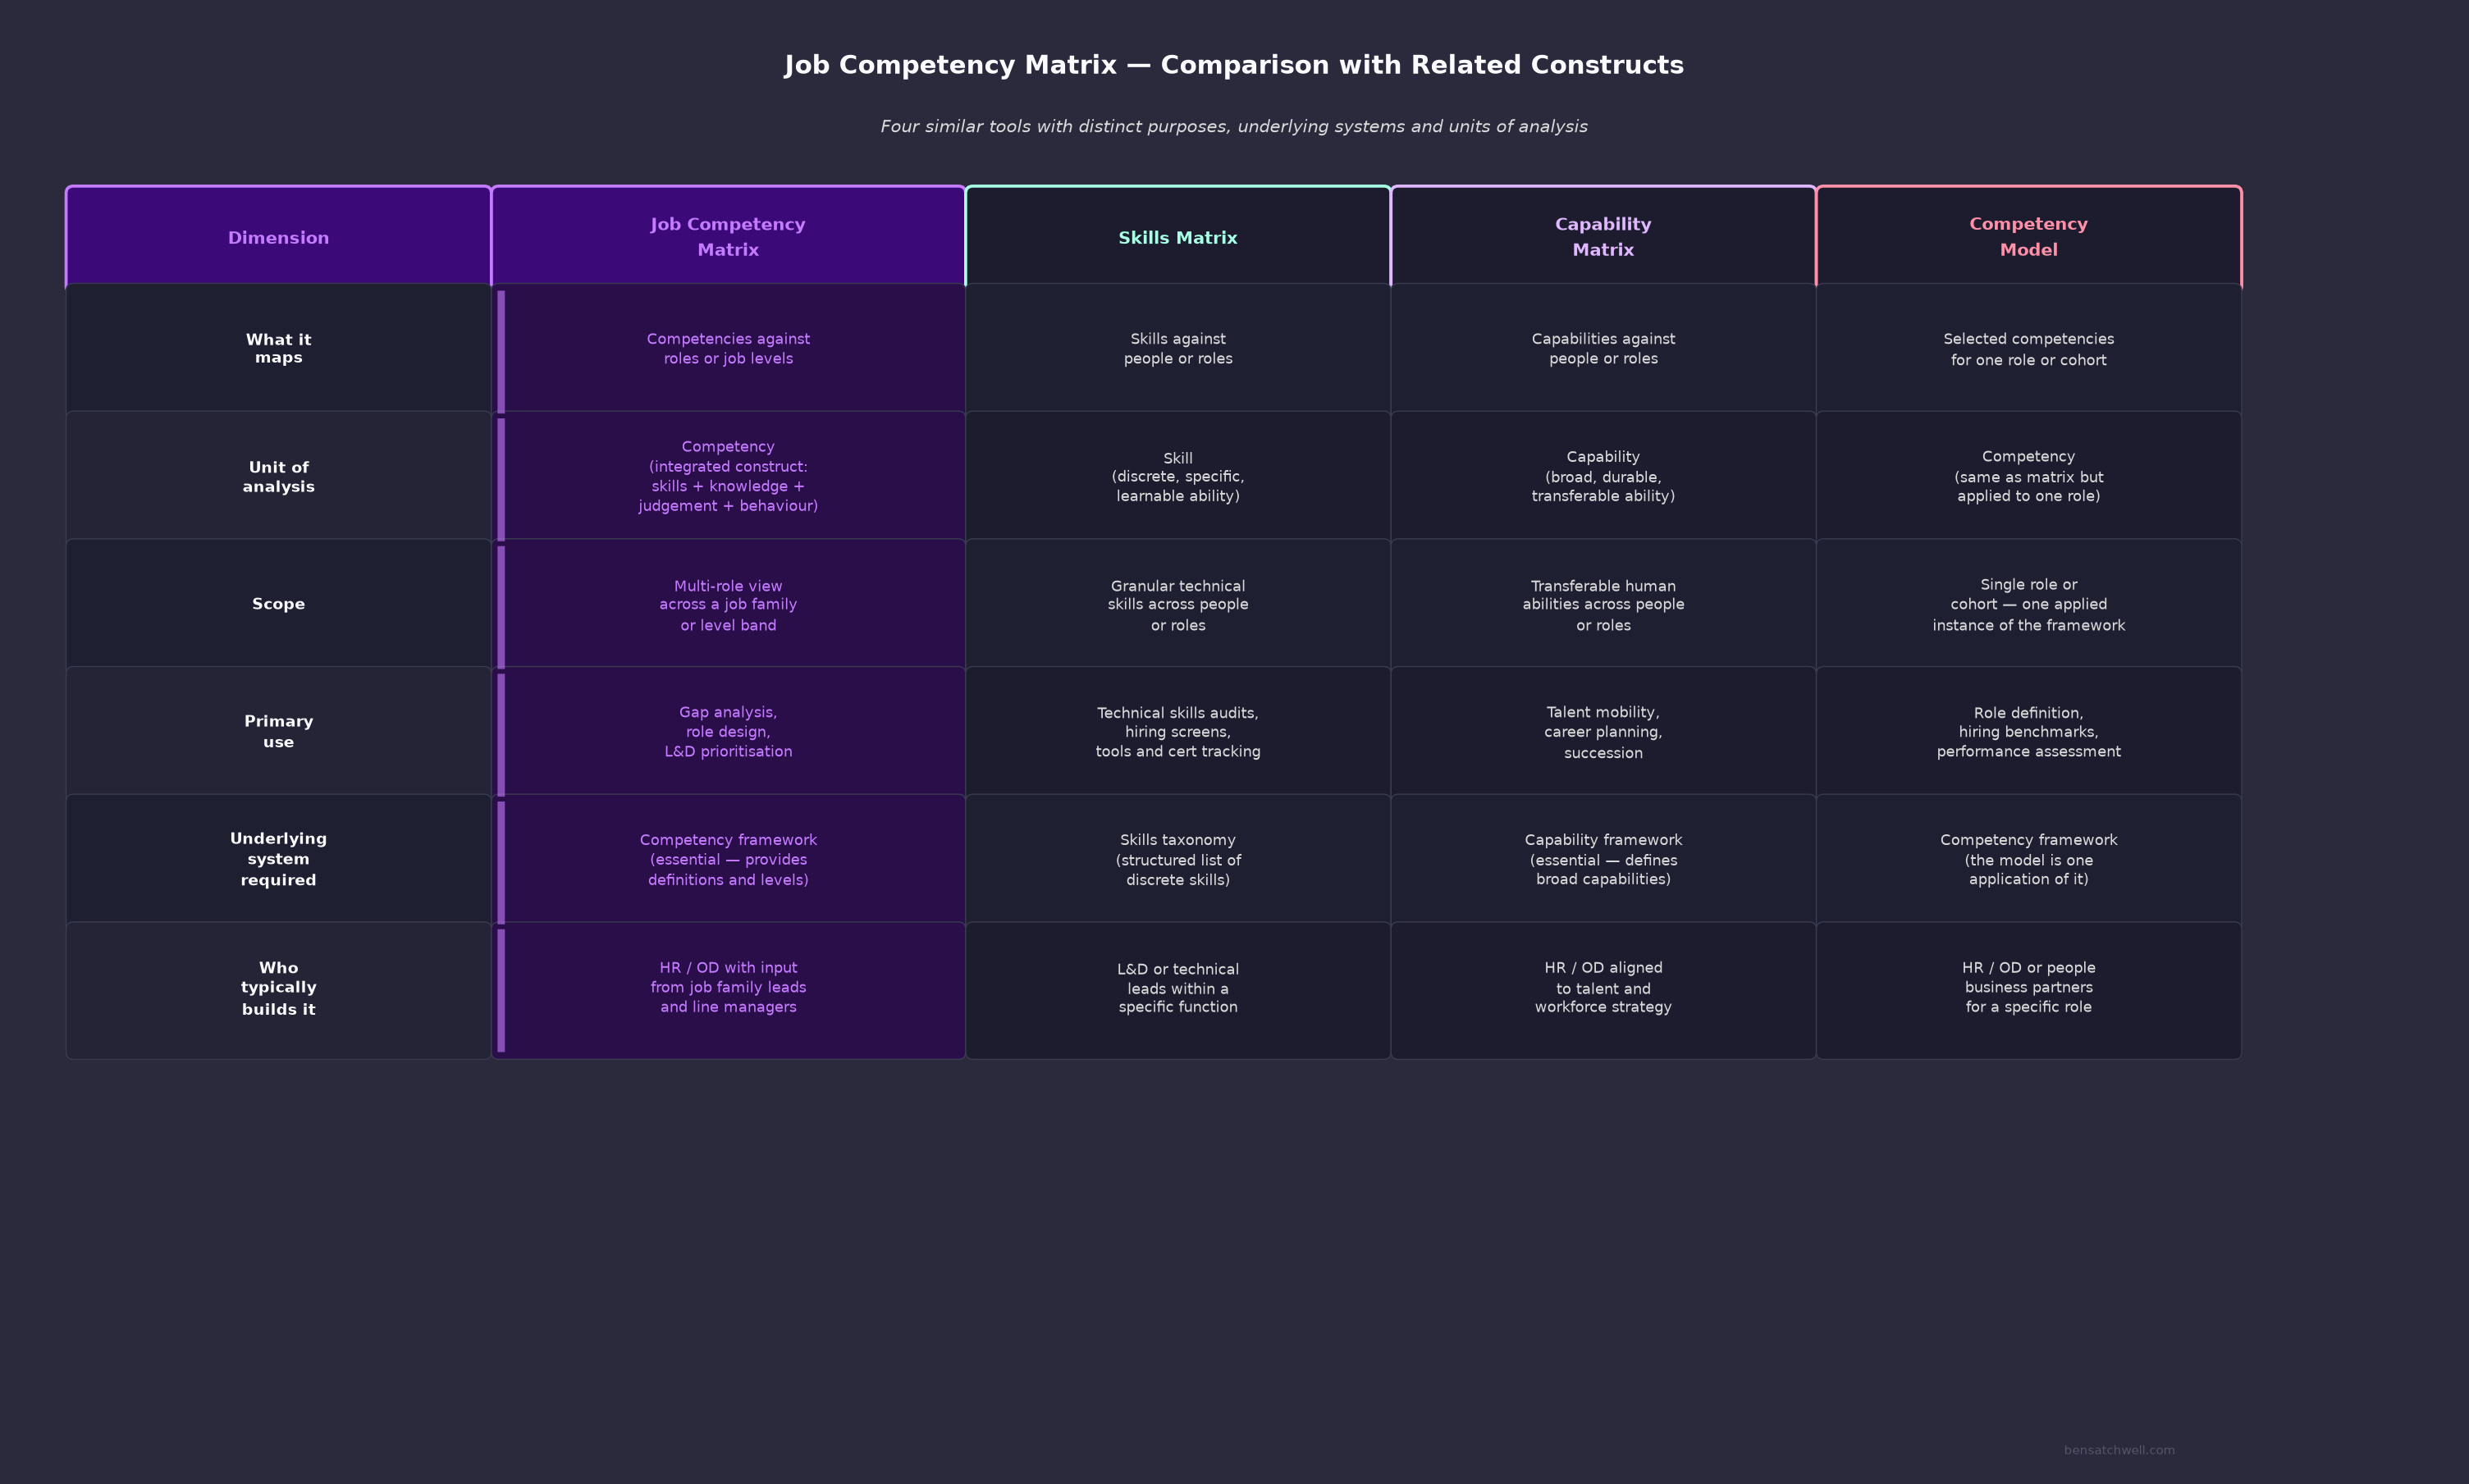The width and height of the screenshot is (2469, 1484).
Task: Click 'Underlying system required' row label
Action: [278, 859]
